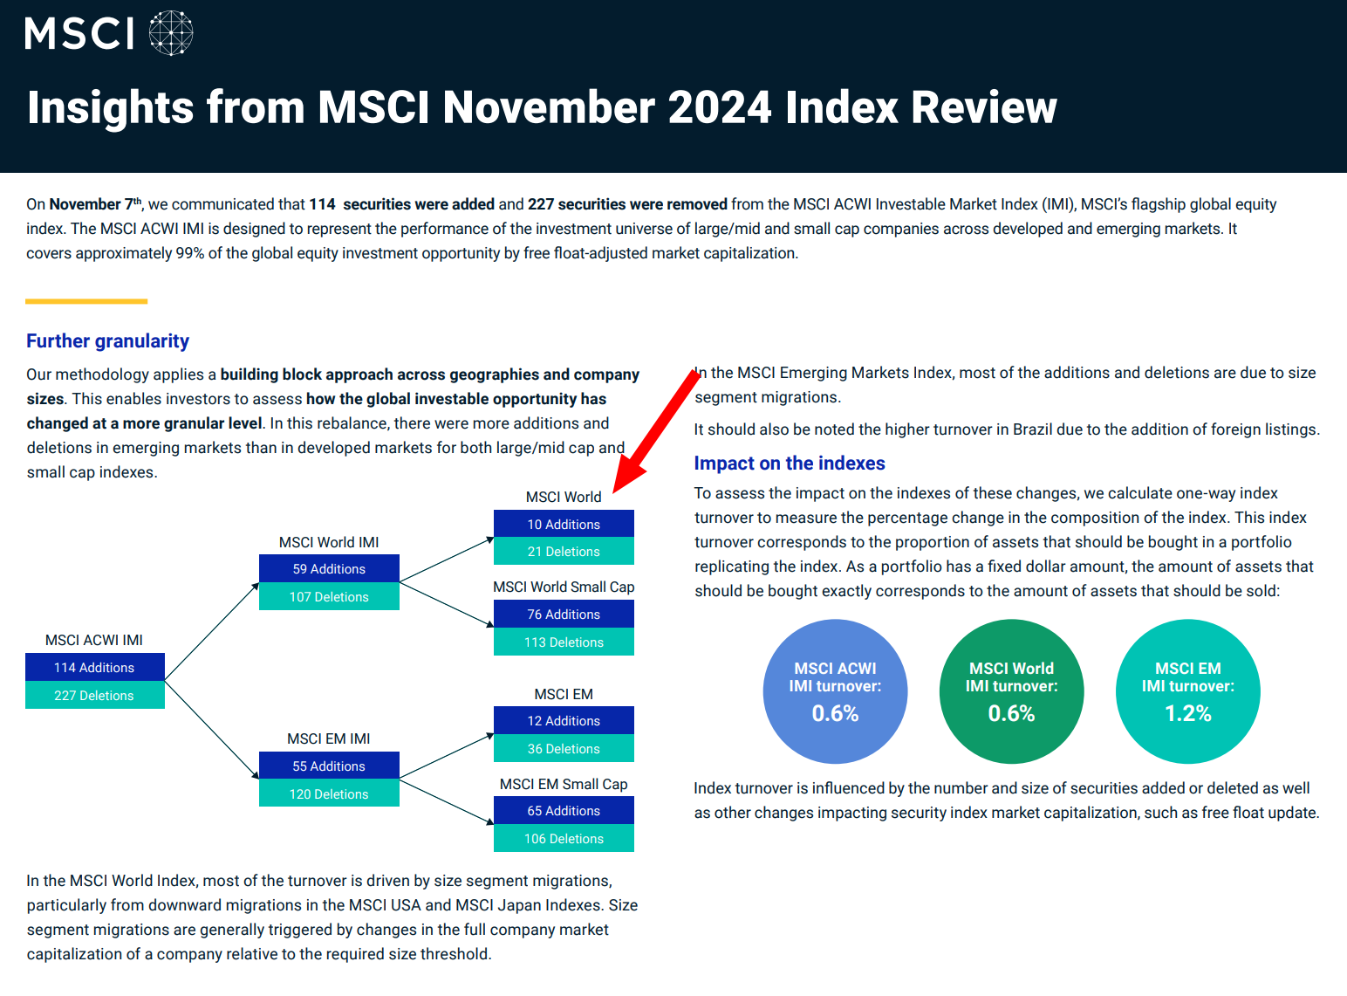
Task: Click the 10 Additions box under MSCI World
Action: [564, 525]
